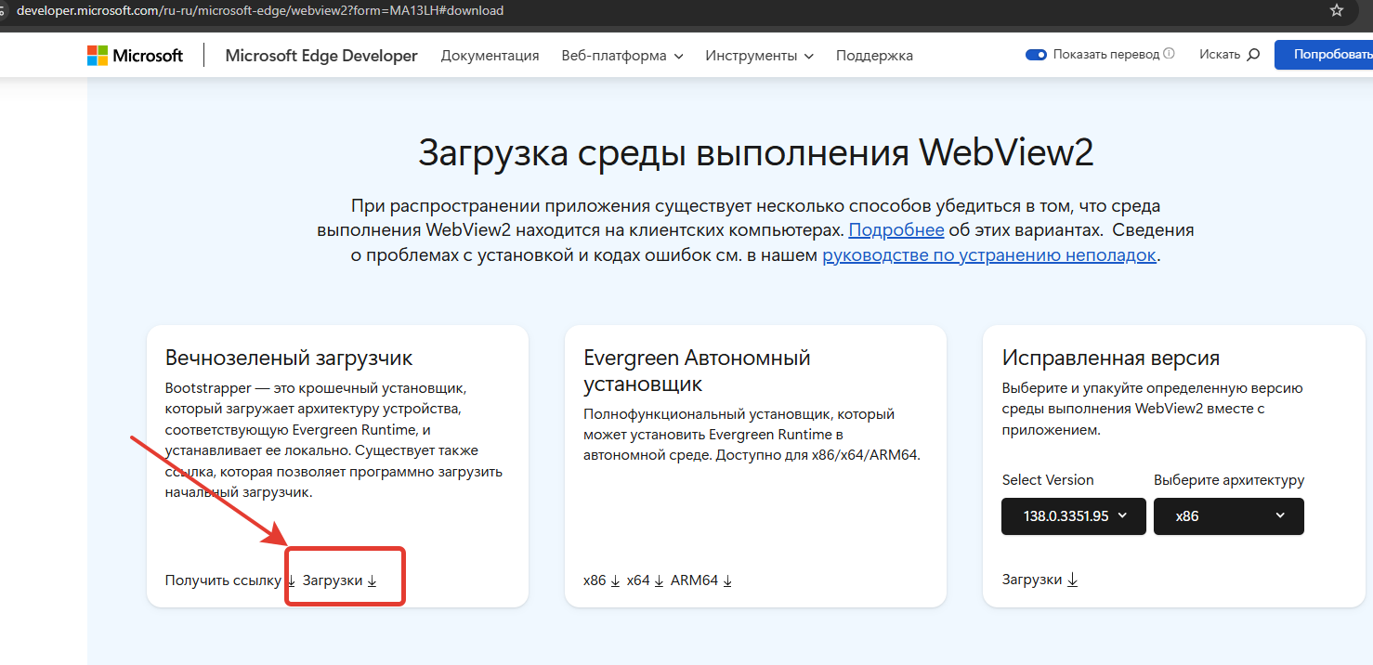This screenshot has width=1373, height=665.
Task: Toggle the Показать перевод switch
Action: pos(1036,55)
